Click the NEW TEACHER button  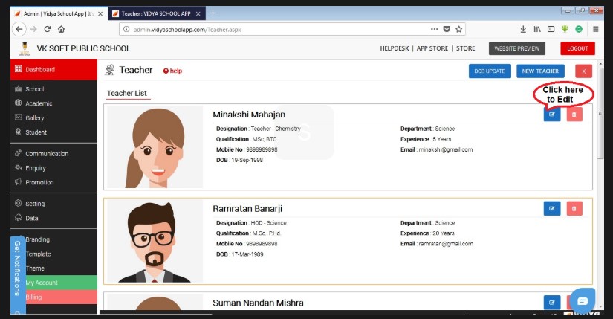click(x=540, y=71)
